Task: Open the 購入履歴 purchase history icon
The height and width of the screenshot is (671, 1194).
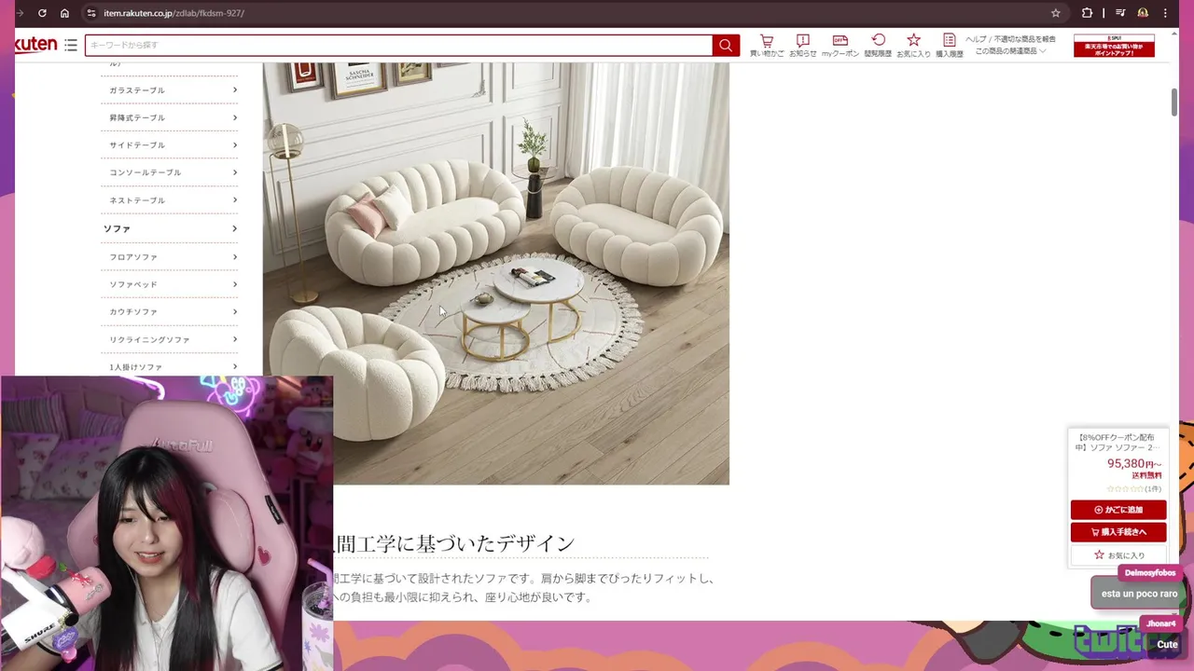Action: click(x=949, y=46)
